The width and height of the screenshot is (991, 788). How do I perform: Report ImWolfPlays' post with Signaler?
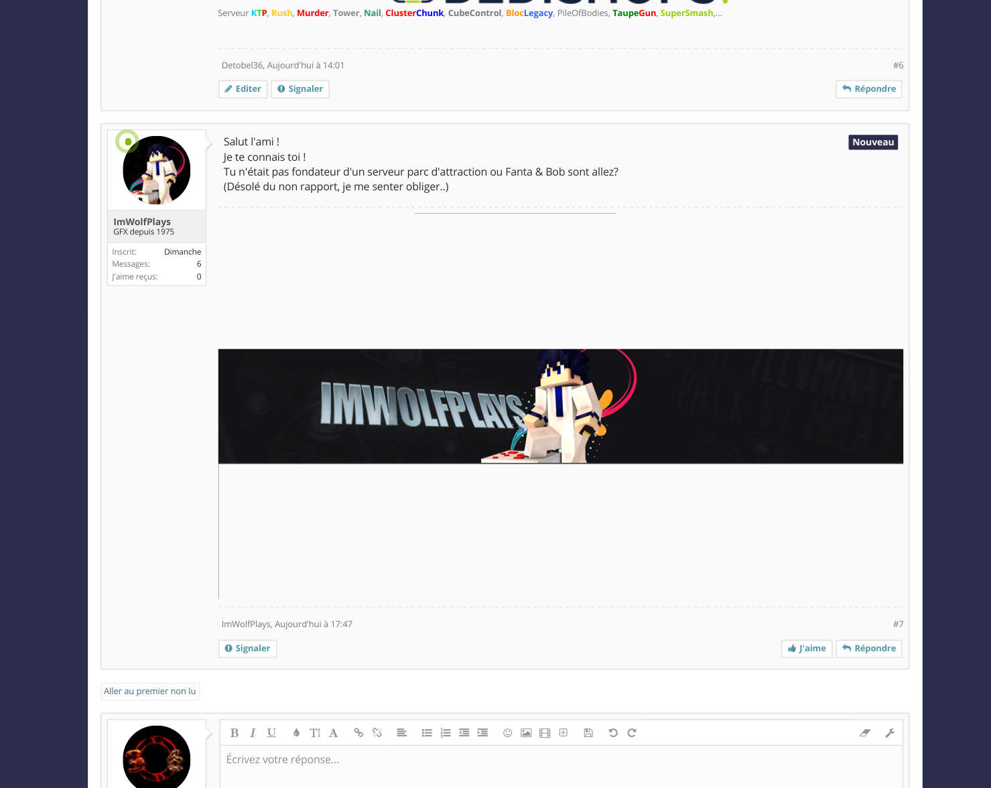(x=248, y=649)
